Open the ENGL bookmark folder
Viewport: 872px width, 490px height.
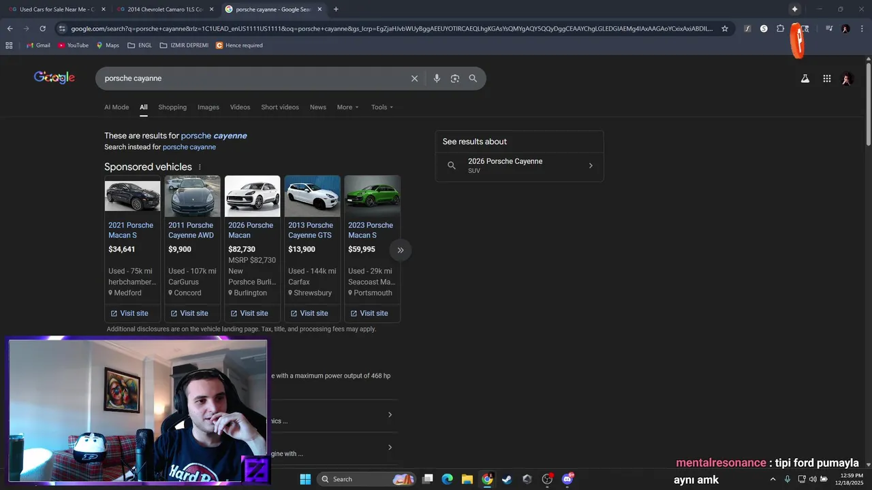coord(140,46)
